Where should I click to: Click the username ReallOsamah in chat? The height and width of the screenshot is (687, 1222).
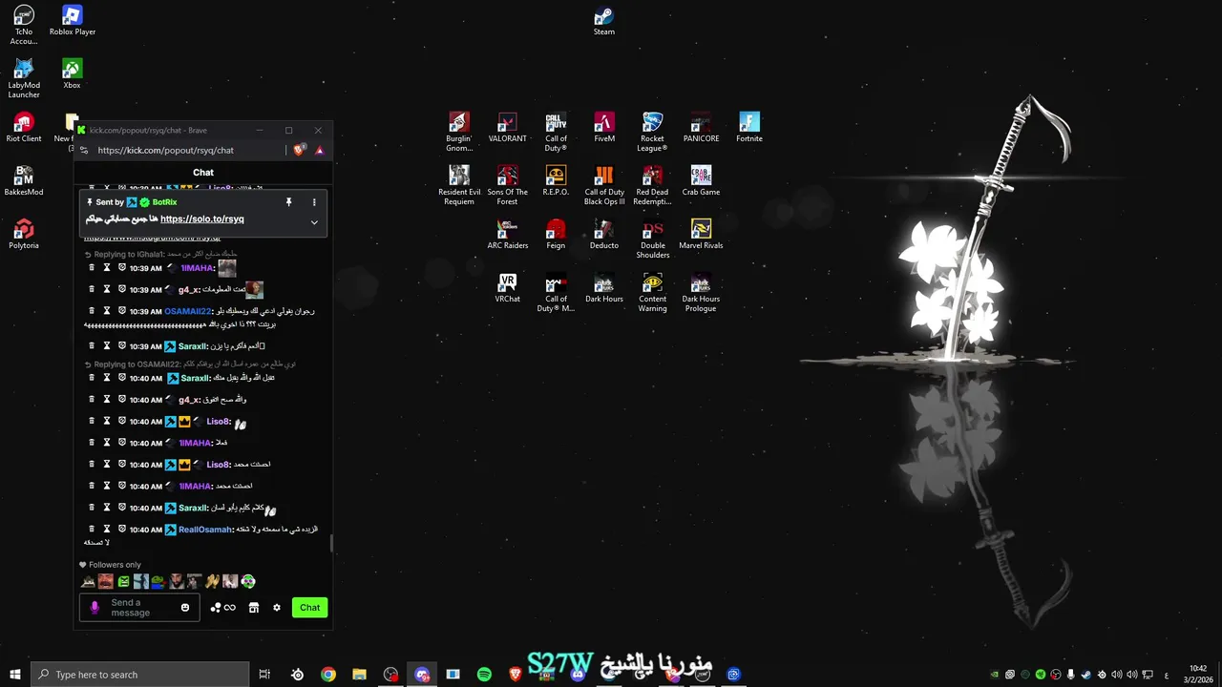tap(205, 529)
